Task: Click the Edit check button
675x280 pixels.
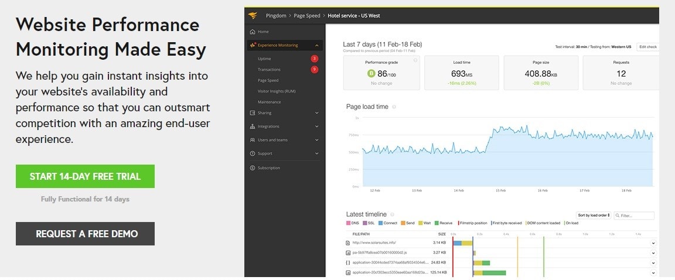Action: pyautogui.click(x=648, y=47)
